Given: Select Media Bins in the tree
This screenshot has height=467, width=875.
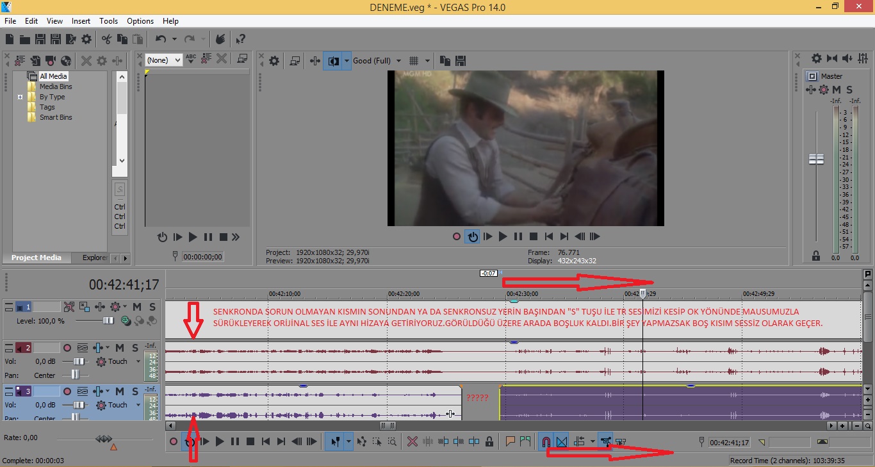Looking at the screenshot, I should (56, 86).
